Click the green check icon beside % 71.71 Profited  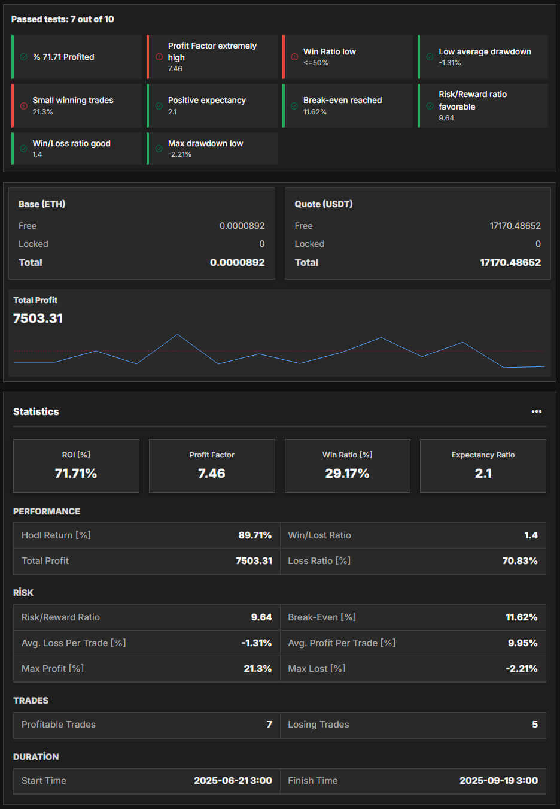click(23, 57)
